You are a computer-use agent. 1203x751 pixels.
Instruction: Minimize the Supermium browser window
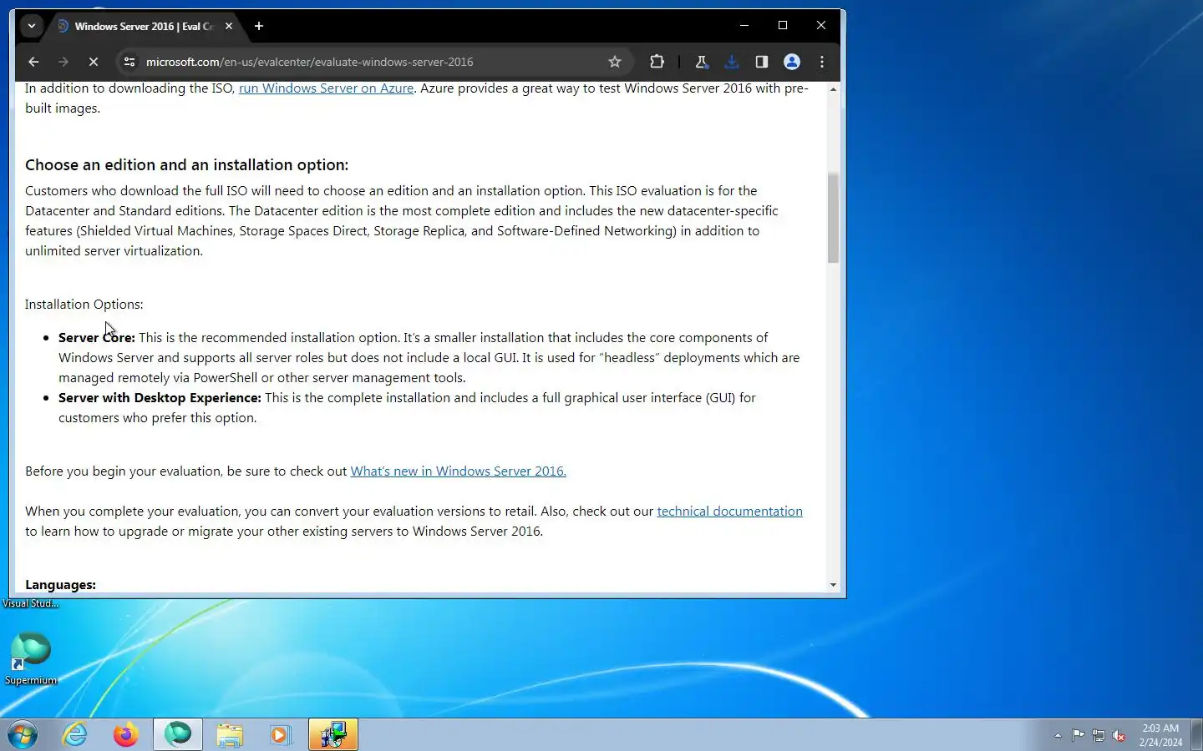point(744,26)
